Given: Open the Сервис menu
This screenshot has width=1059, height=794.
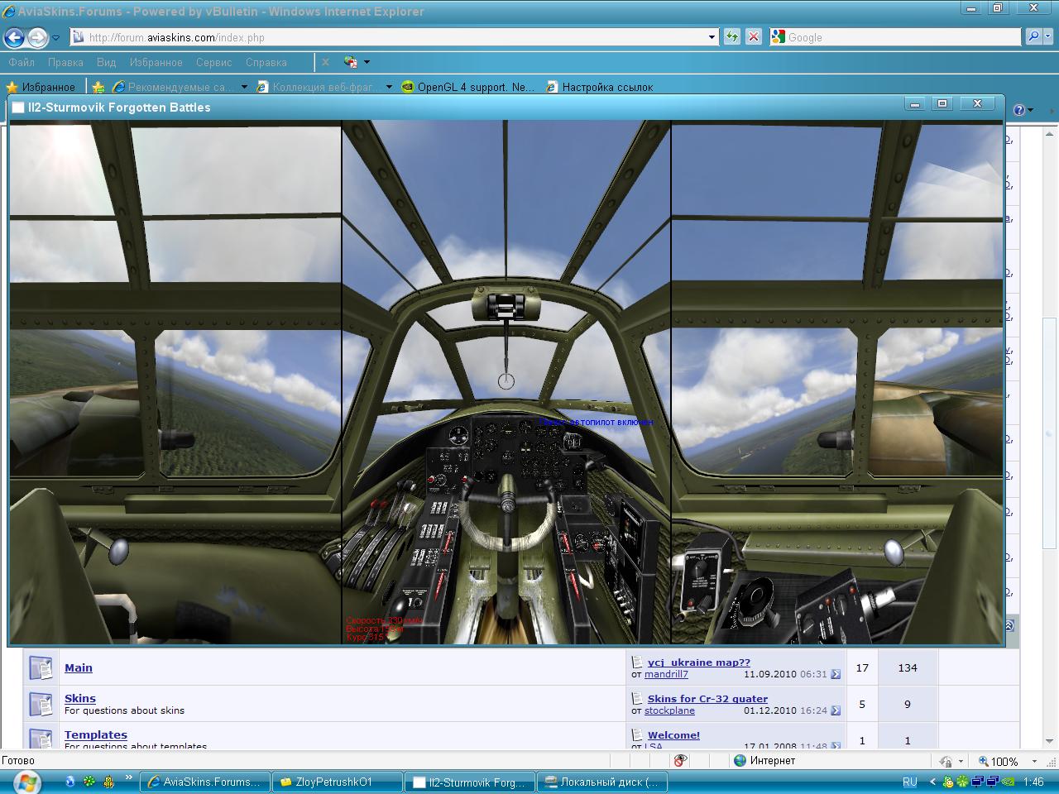Looking at the screenshot, I should click(214, 62).
